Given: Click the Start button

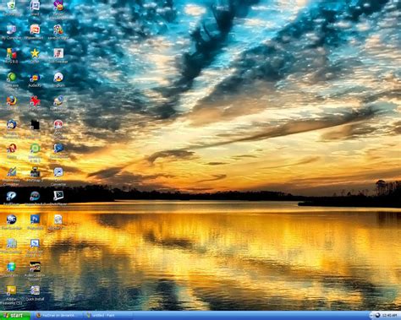Looking at the screenshot, I should pyautogui.click(x=15, y=316).
